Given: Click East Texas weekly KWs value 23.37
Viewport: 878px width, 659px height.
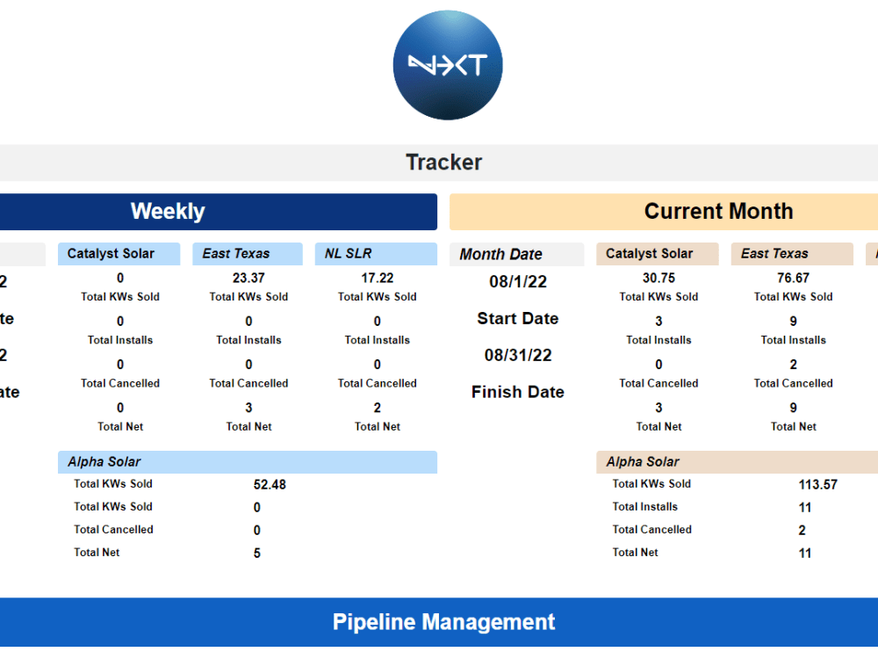Looking at the screenshot, I should tap(248, 278).
